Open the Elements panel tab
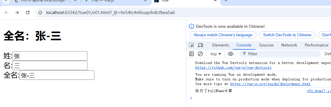 click(x=221, y=45)
